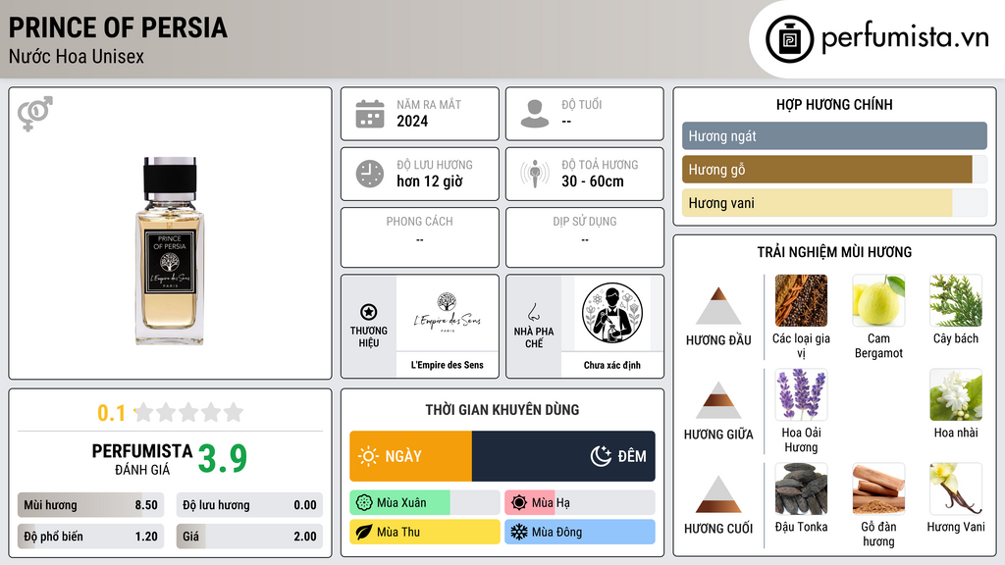Screen dimensions: 1005x565
Task: Click the sun icon for Mùa Hạ
Action: 519,503
